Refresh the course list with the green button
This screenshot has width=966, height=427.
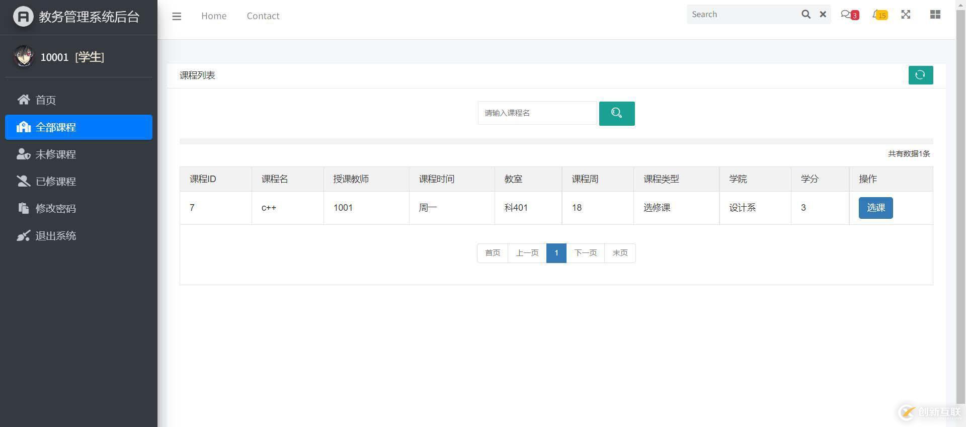click(921, 75)
